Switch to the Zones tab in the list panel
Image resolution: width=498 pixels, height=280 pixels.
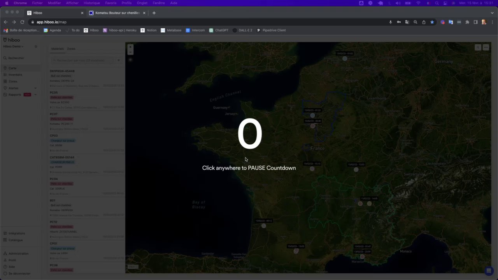(x=71, y=49)
